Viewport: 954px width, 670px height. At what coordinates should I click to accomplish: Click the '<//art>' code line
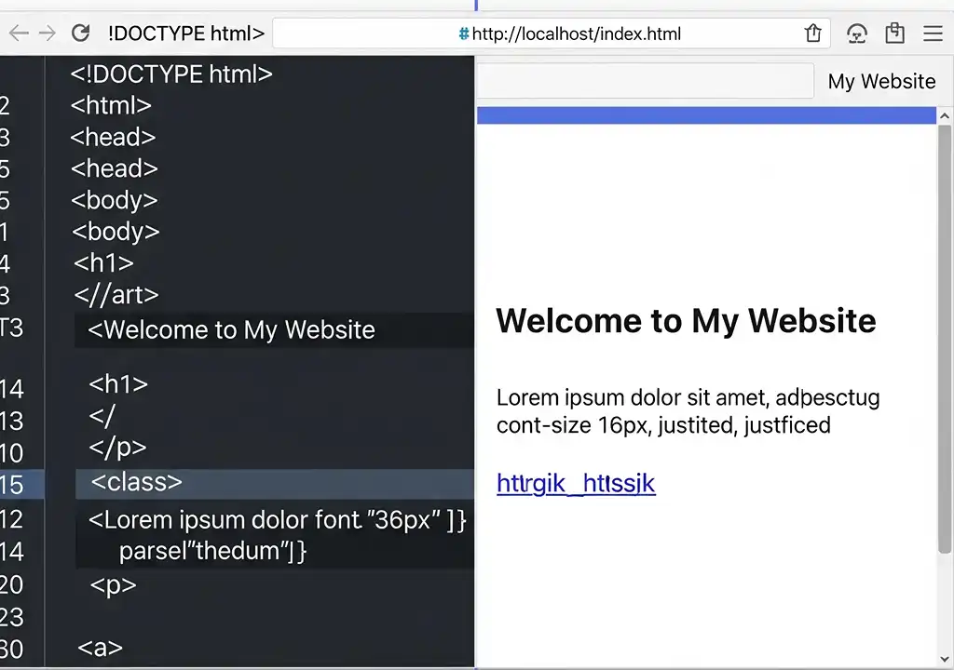[x=116, y=295]
